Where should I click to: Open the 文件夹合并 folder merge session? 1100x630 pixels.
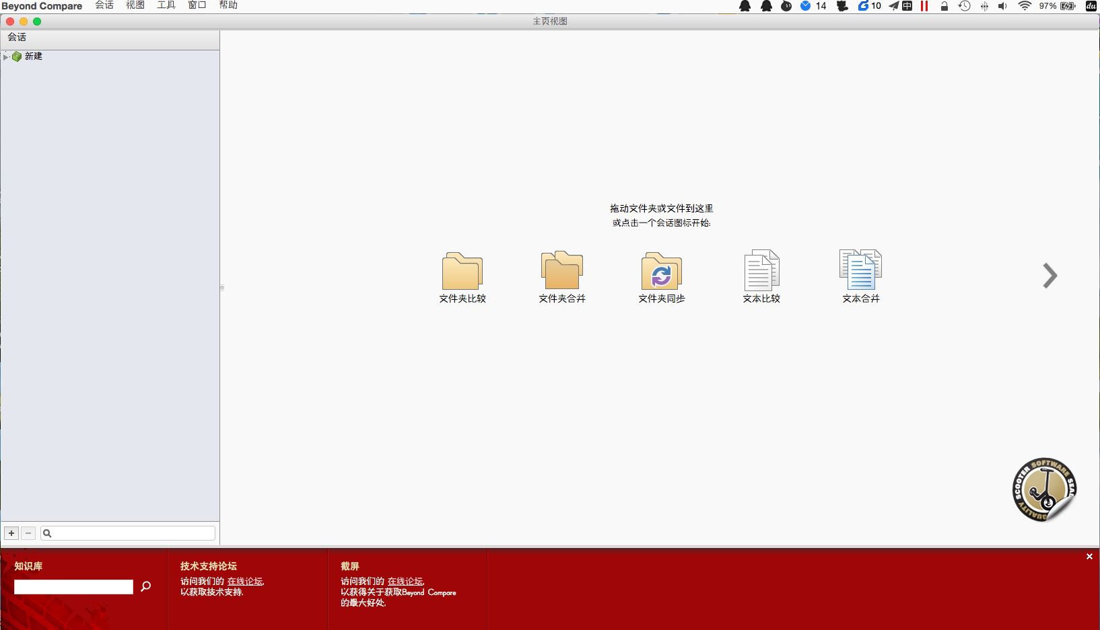click(x=562, y=277)
